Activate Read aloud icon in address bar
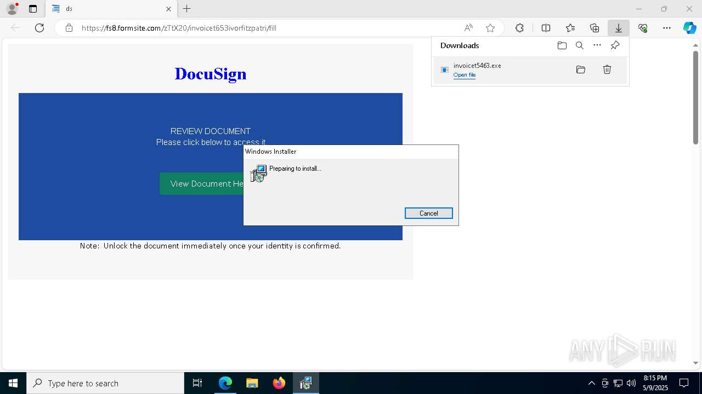The image size is (702, 394). pyautogui.click(x=468, y=28)
